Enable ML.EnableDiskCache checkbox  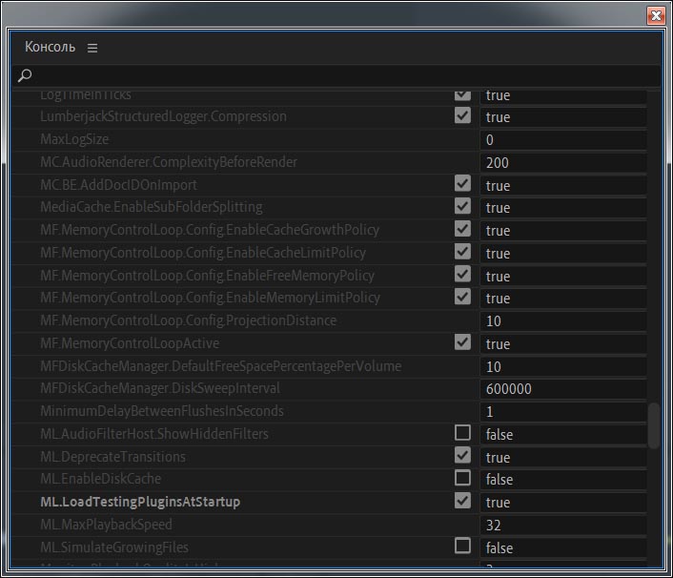(x=462, y=478)
